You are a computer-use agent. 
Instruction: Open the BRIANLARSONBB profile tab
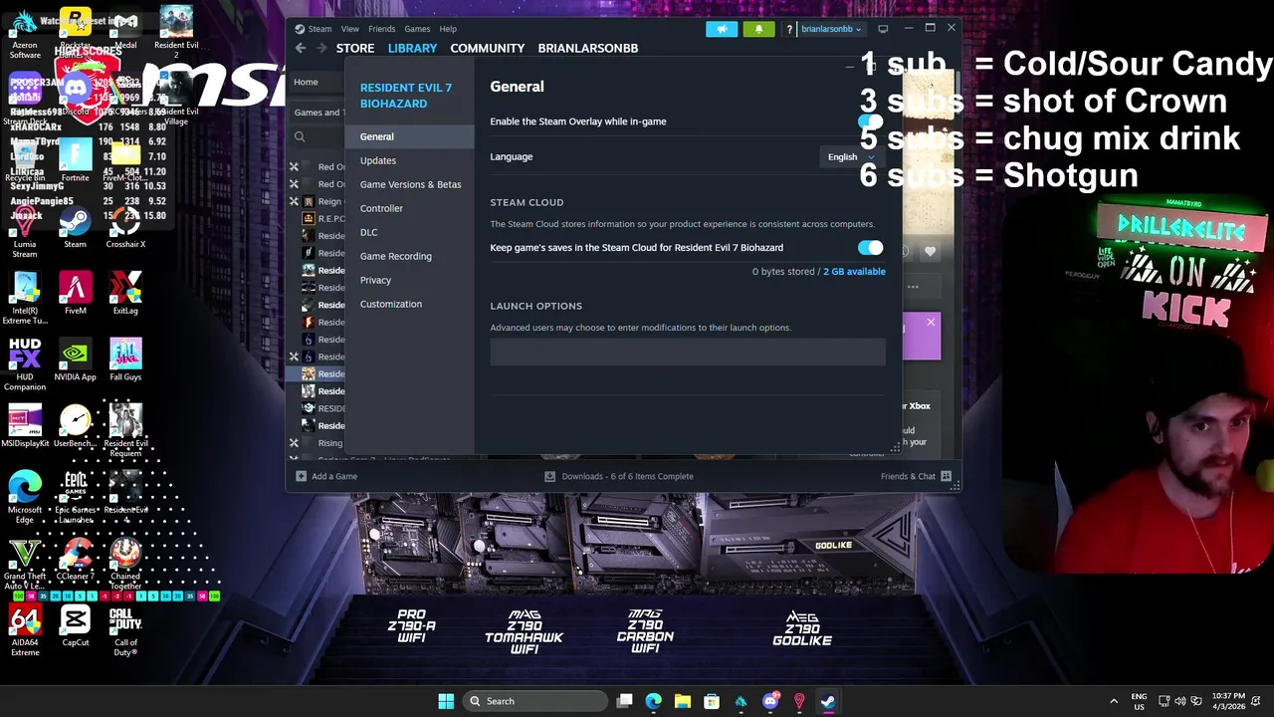(x=588, y=48)
